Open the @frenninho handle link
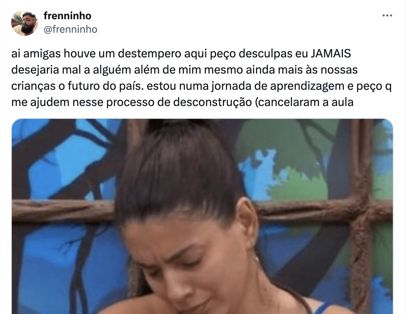406x314 pixels. coord(71,29)
